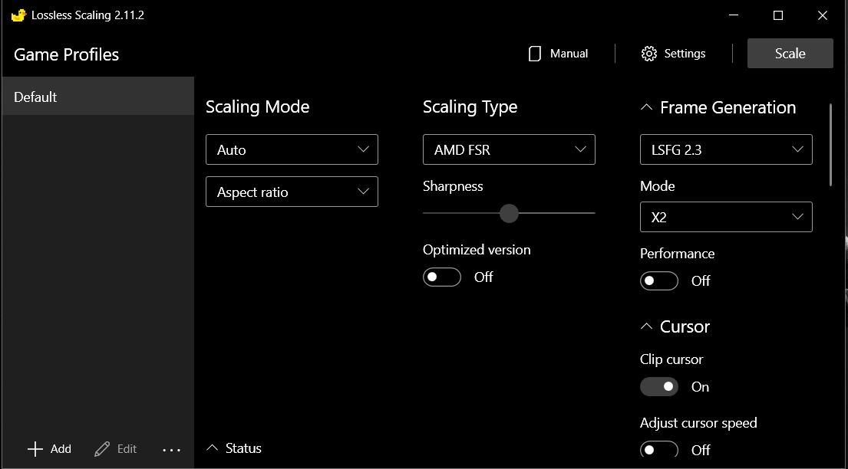
Task: Turn on Frame Generation Performance toggle
Action: (x=659, y=281)
